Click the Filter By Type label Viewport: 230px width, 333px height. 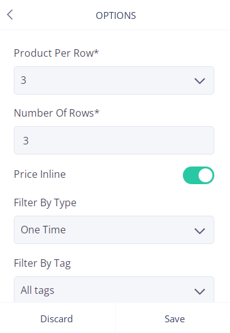[x=45, y=203]
